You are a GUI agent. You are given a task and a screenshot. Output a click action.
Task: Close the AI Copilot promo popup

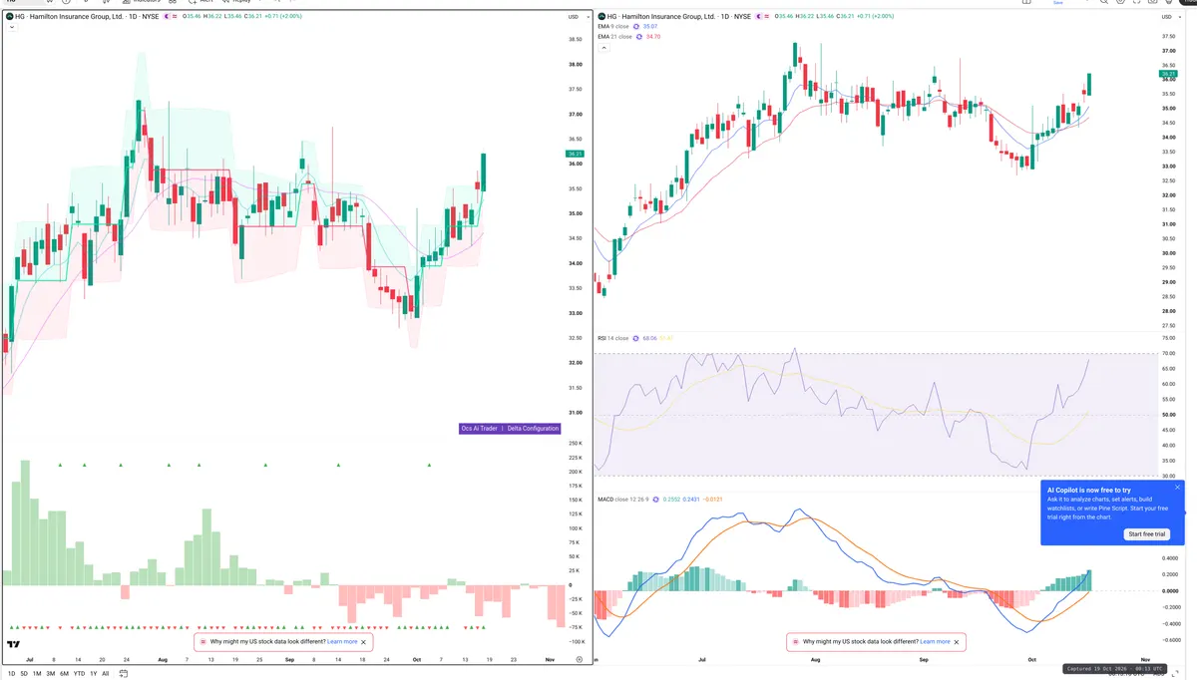coord(1177,488)
